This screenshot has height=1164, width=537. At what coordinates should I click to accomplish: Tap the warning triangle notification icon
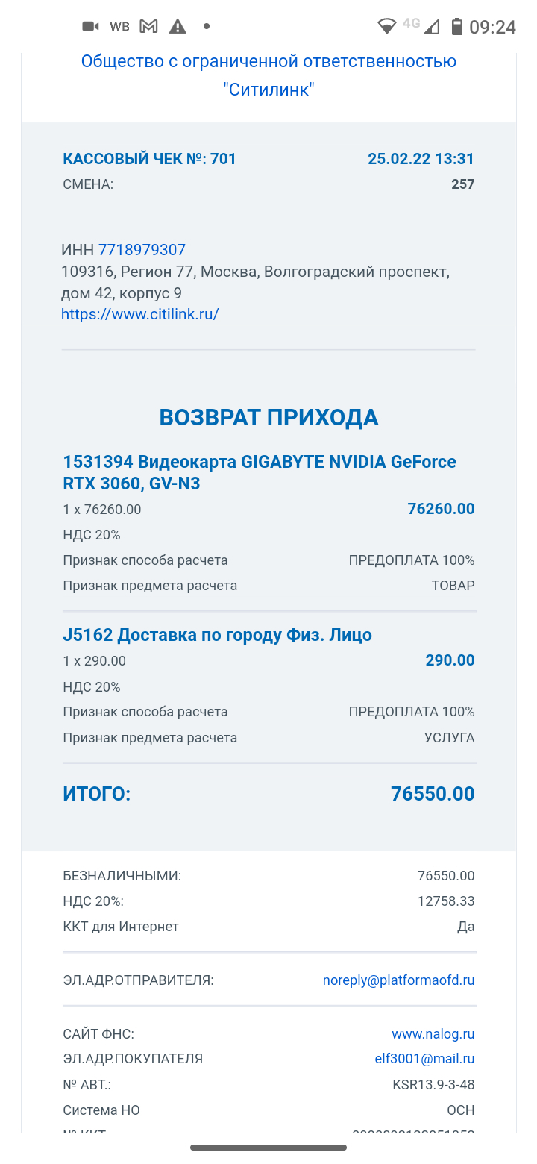point(178,27)
